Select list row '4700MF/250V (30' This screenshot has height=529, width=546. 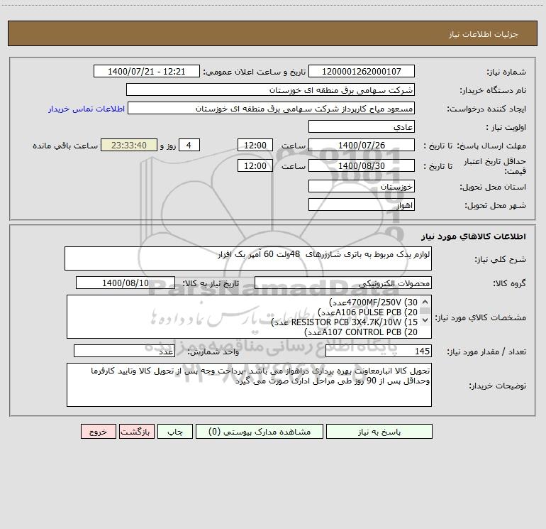coord(373,302)
